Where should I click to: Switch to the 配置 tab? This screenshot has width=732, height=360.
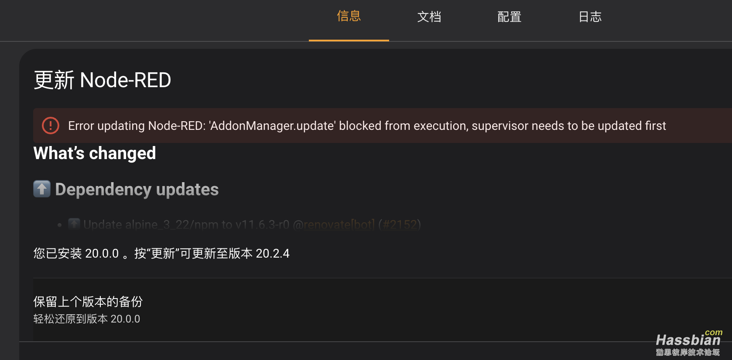pyautogui.click(x=509, y=17)
